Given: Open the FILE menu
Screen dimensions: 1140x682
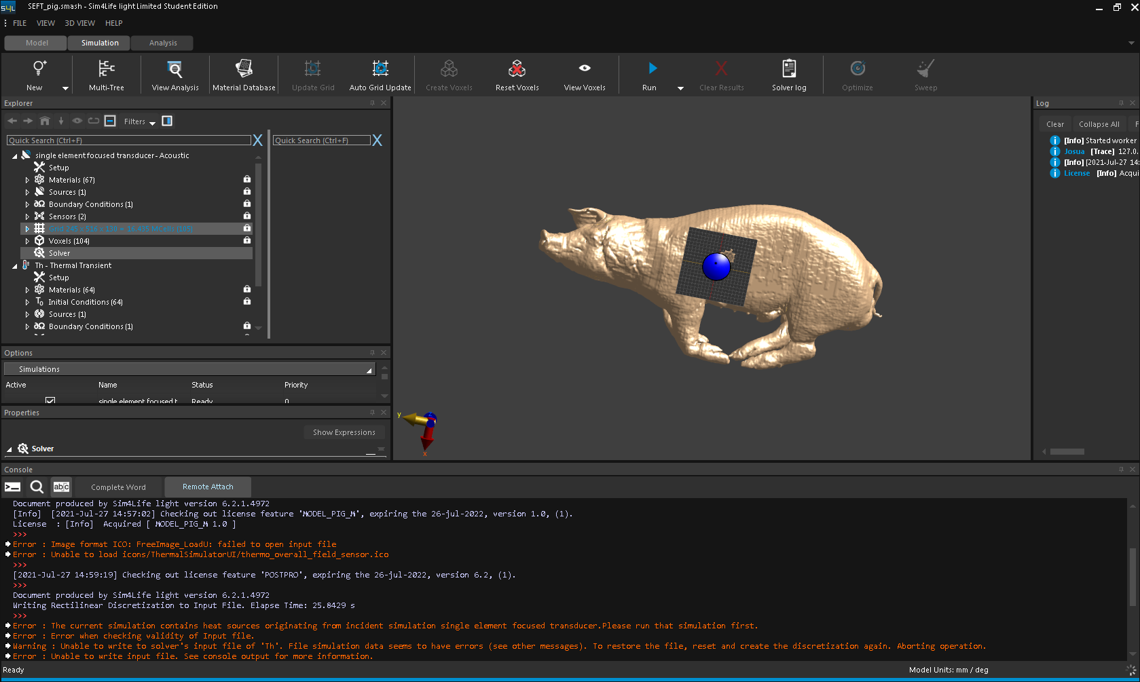Looking at the screenshot, I should [x=20, y=23].
